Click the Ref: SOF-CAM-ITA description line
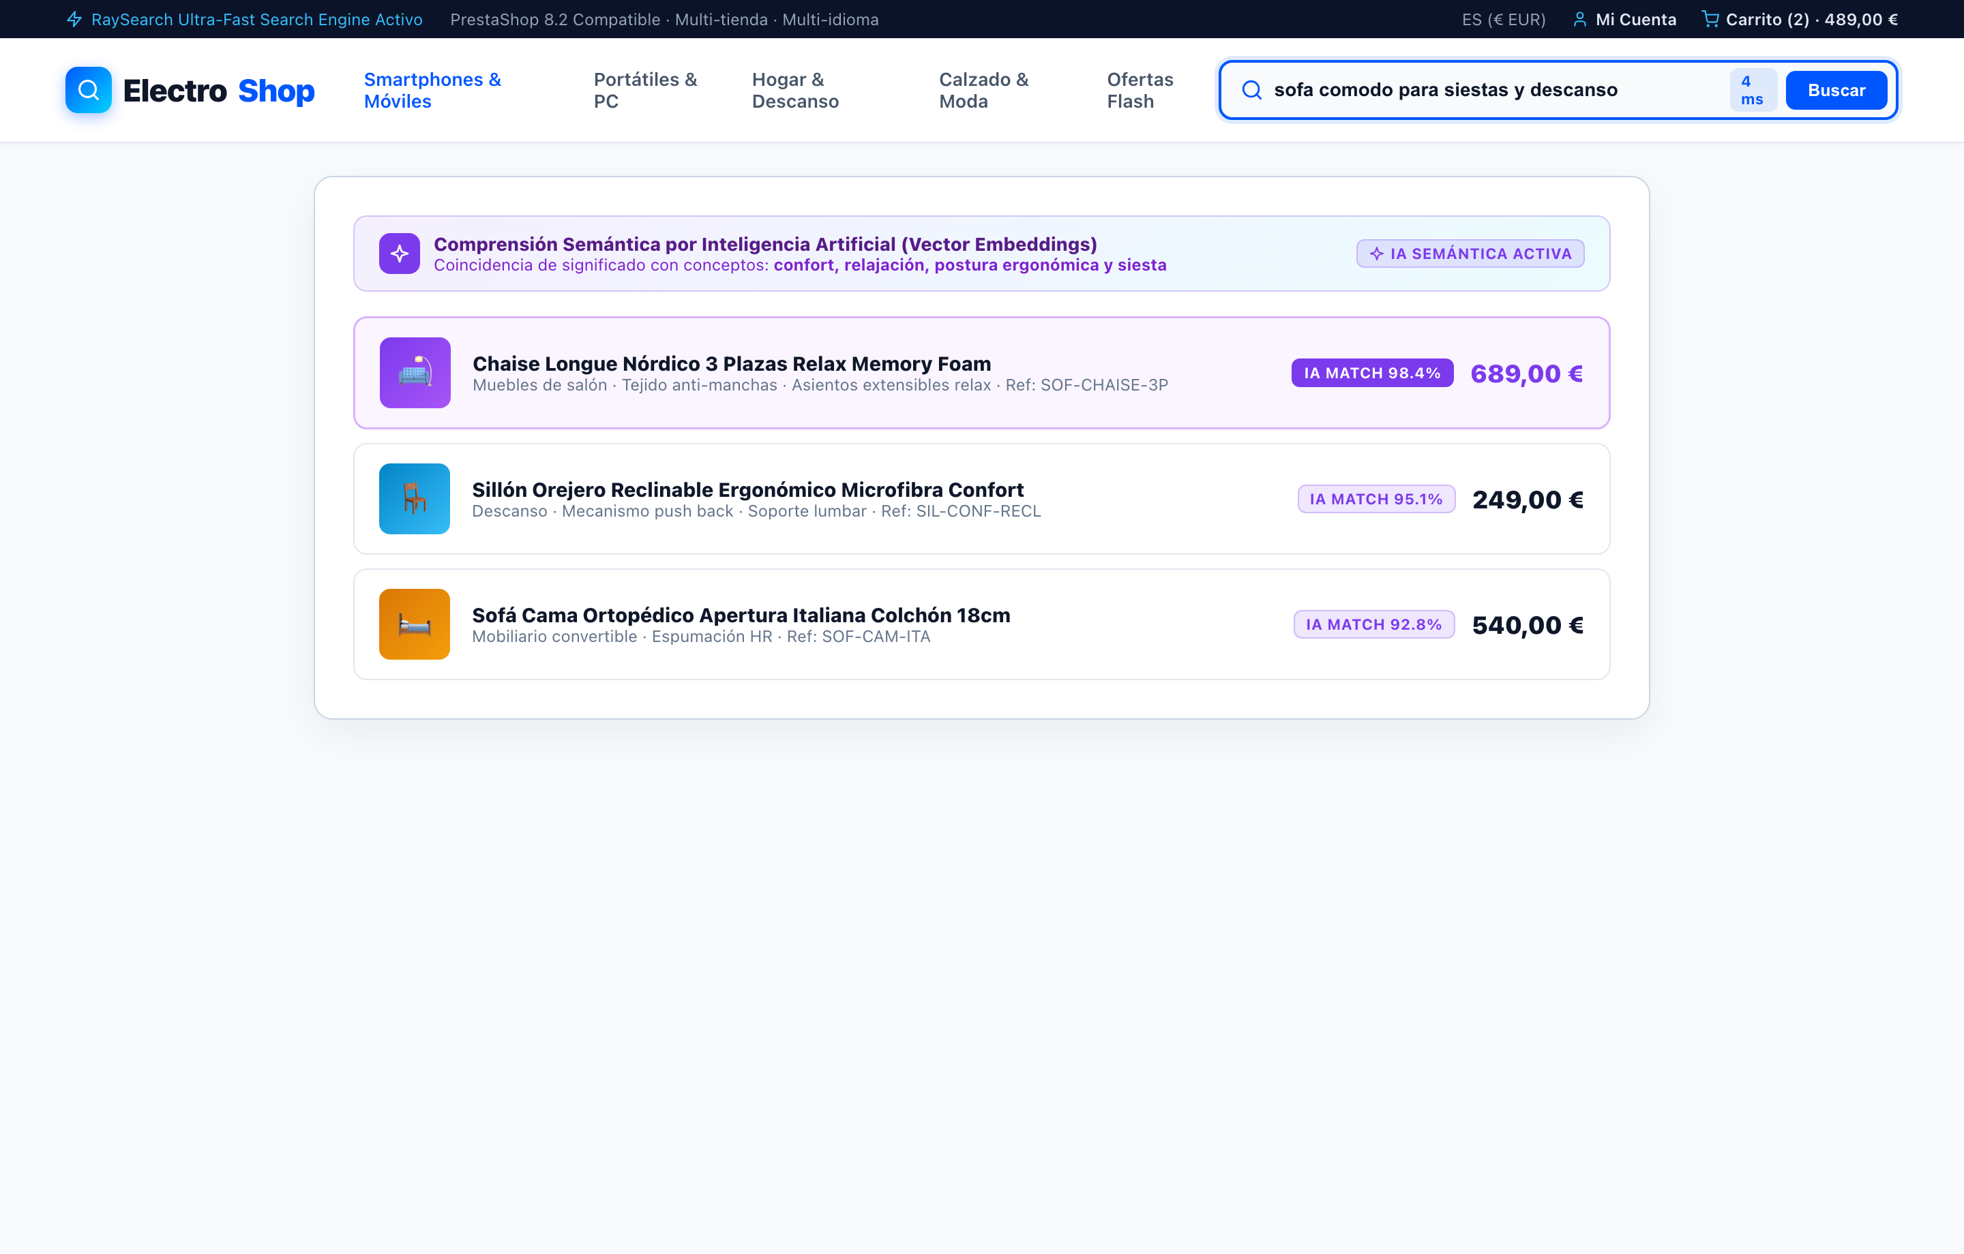 pyautogui.click(x=700, y=637)
